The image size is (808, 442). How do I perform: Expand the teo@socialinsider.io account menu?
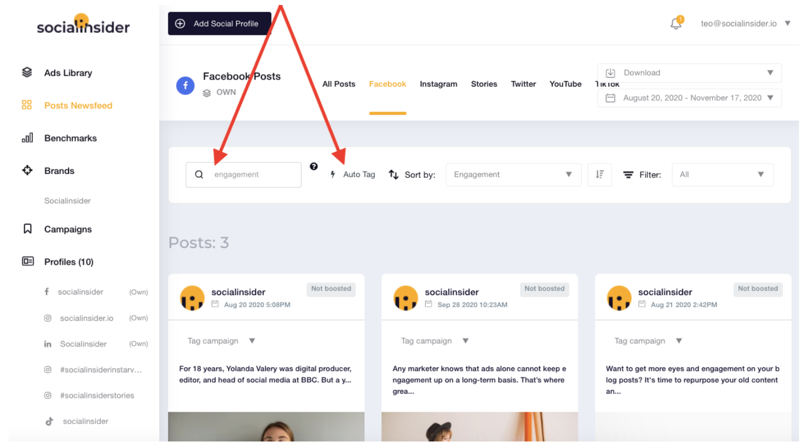[745, 24]
